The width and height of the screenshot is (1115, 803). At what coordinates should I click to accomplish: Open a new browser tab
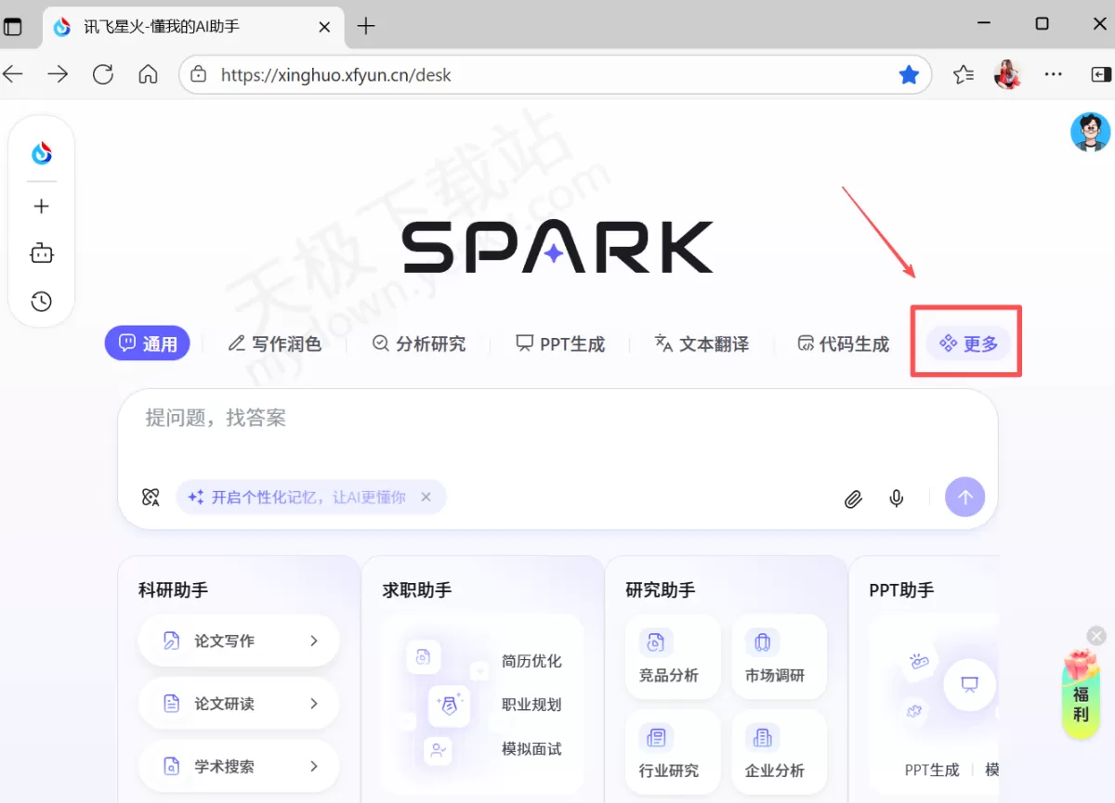pos(366,26)
